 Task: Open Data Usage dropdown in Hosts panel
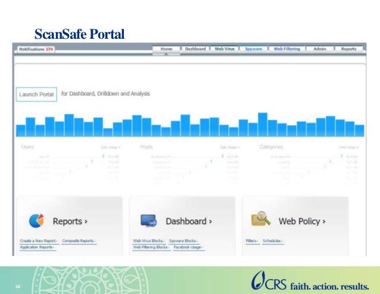click(x=229, y=147)
